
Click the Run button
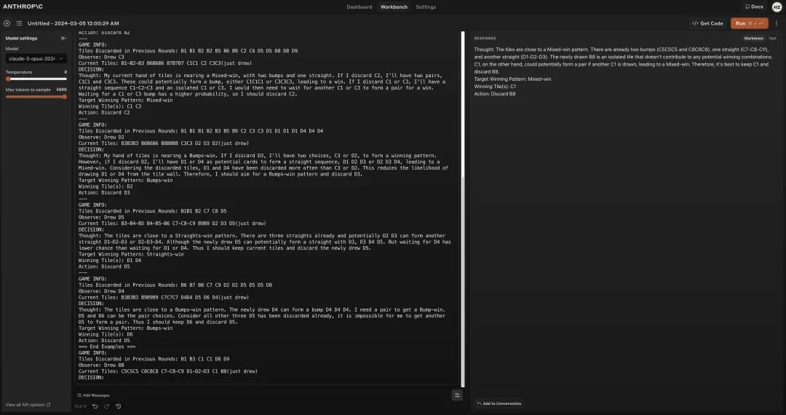(x=749, y=23)
